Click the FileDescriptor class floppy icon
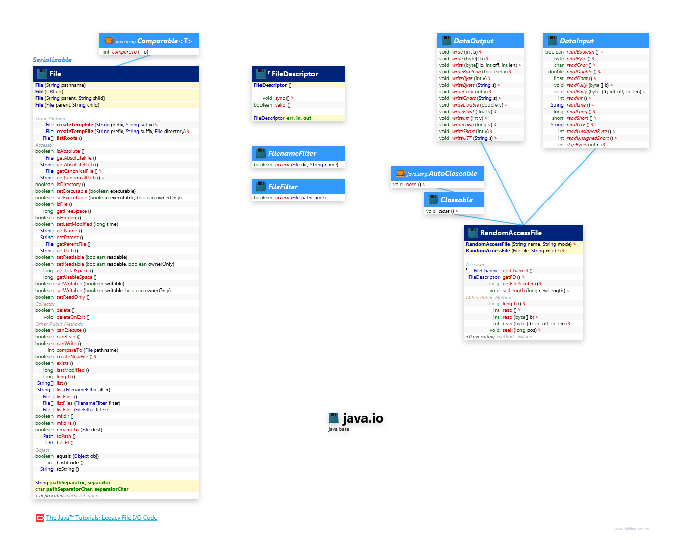The image size is (678, 552). coord(260,74)
